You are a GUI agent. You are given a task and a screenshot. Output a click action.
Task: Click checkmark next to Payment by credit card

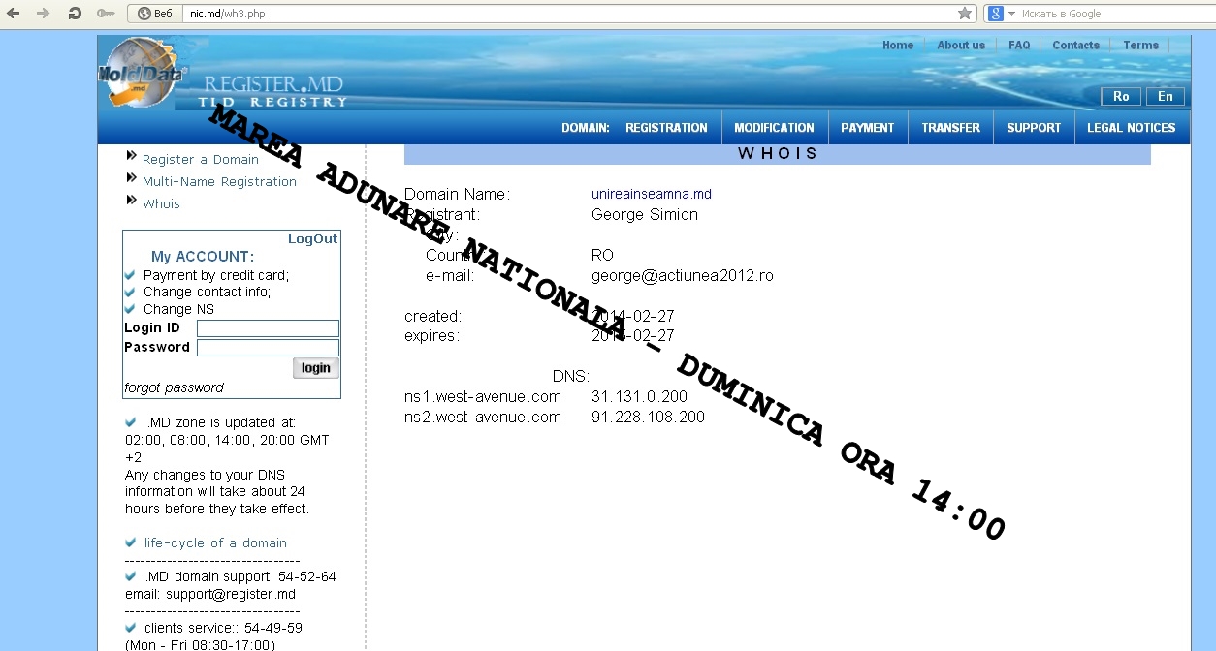(130, 275)
